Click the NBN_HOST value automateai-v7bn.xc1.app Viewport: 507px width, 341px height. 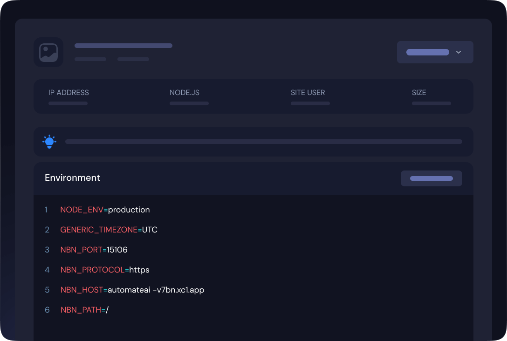156,290
